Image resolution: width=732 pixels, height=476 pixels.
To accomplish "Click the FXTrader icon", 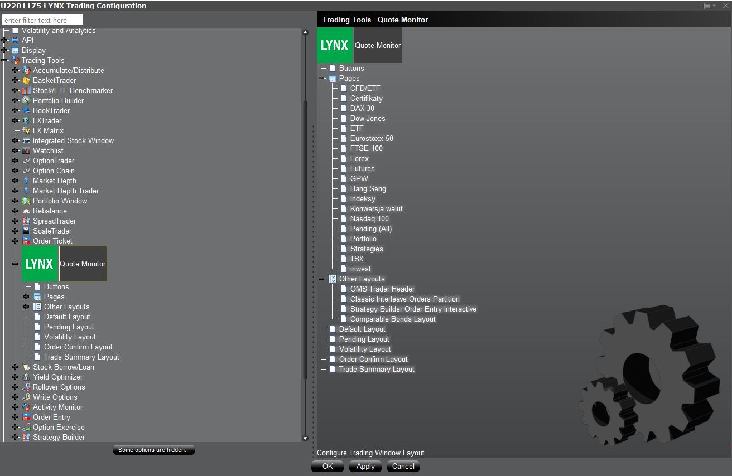I will [26, 120].
